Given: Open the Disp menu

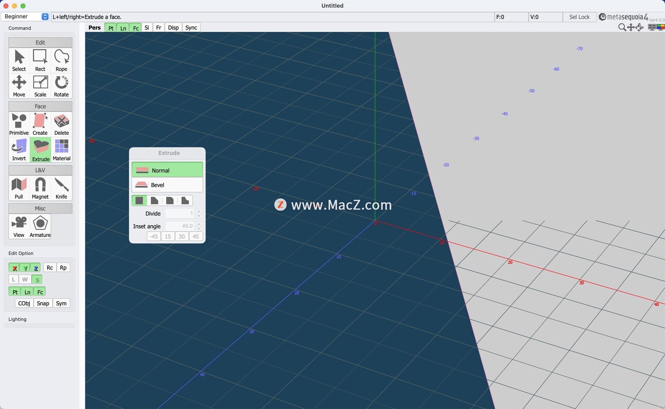Looking at the screenshot, I should tap(173, 27).
